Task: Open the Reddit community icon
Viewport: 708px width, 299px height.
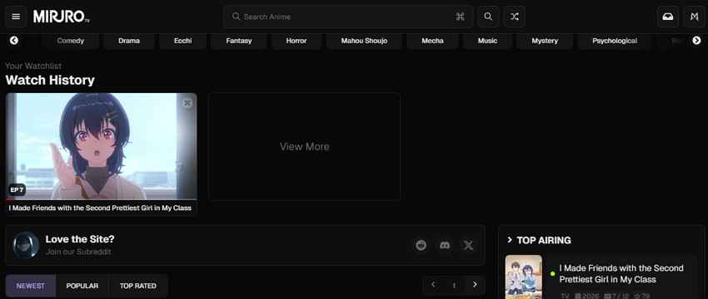Action: [x=421, y=245]
